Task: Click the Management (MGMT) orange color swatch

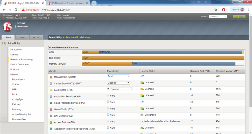Action: point(51,77)
